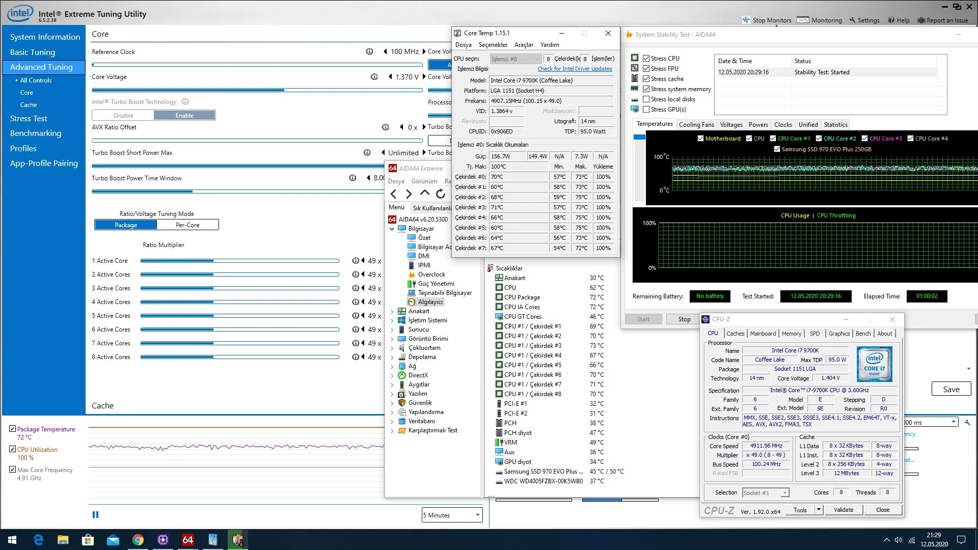Click AIDA64 up navigation arrow

click(424, 194)
